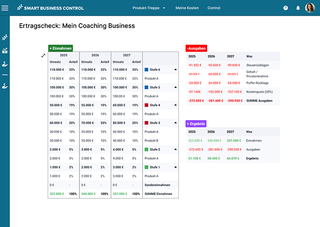This screenshot has height=227, width=320.
Task: Select the Produkt B row label
Action: (151, 141)
